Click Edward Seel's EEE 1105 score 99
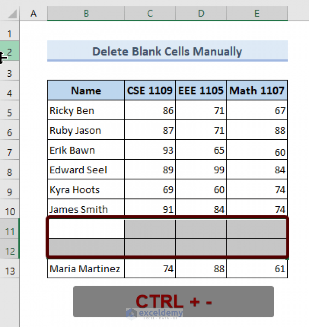 coord(201,169)
